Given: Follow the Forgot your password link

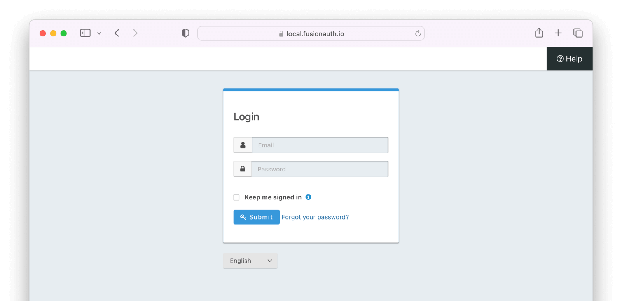Looking at the screenshot, I should click(315, 217).
